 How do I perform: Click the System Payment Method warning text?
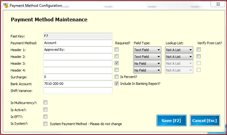click(x=86, y=124)
